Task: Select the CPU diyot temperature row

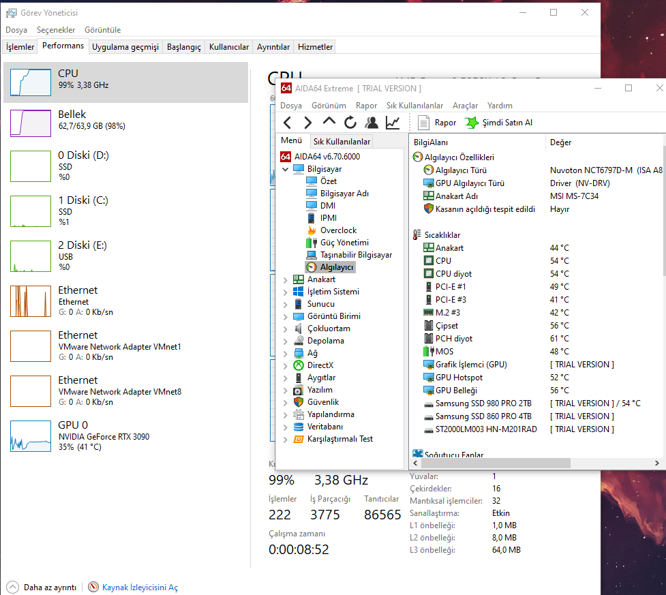Action: tap(536, 274)
